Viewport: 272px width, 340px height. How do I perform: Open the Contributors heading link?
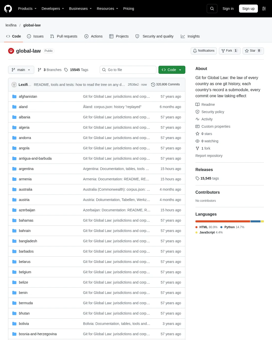point(208,192)
